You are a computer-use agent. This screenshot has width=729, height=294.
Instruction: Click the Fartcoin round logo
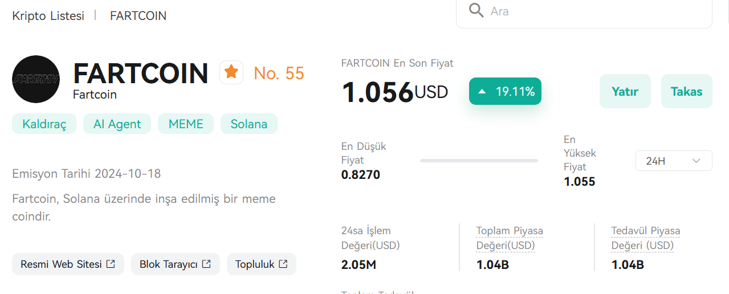click(x=36, y=79)
